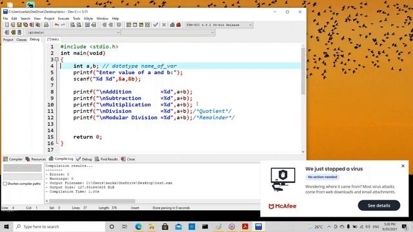Click the red Delete Profiling icon
This screenshot has height=232, width=413.
[179, 24]
